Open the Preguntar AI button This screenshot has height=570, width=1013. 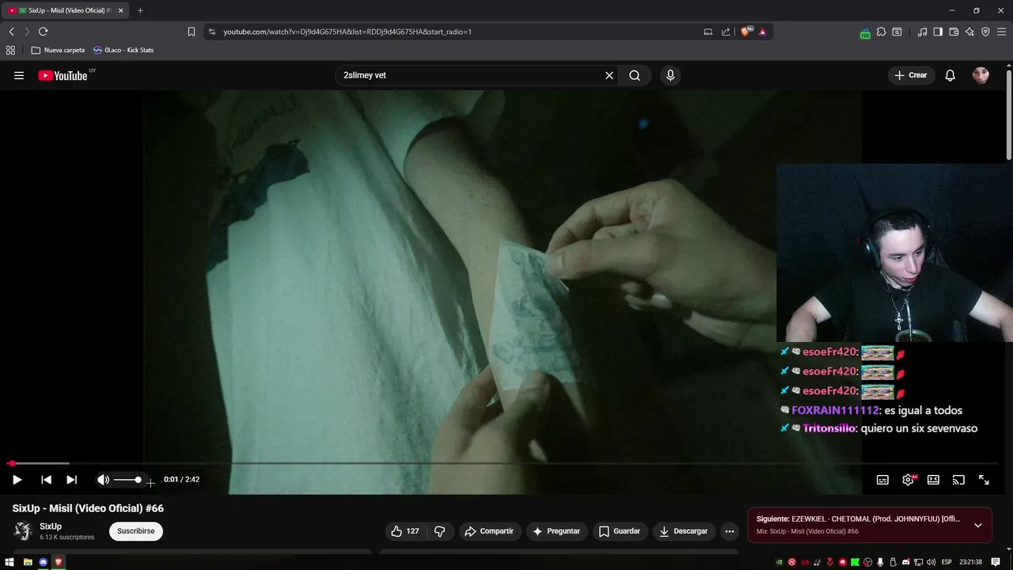556,531
